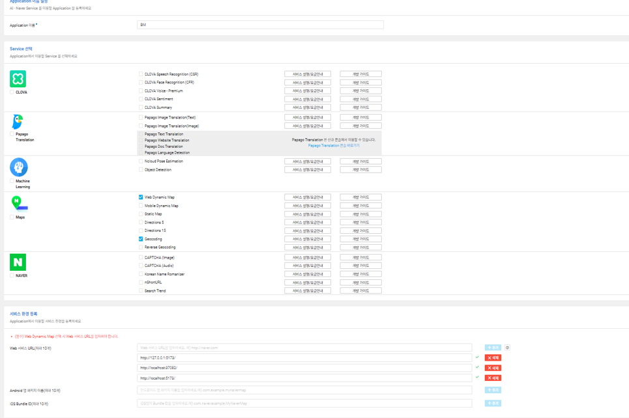Uncheck Web Dynamic Map

point(141,197)
